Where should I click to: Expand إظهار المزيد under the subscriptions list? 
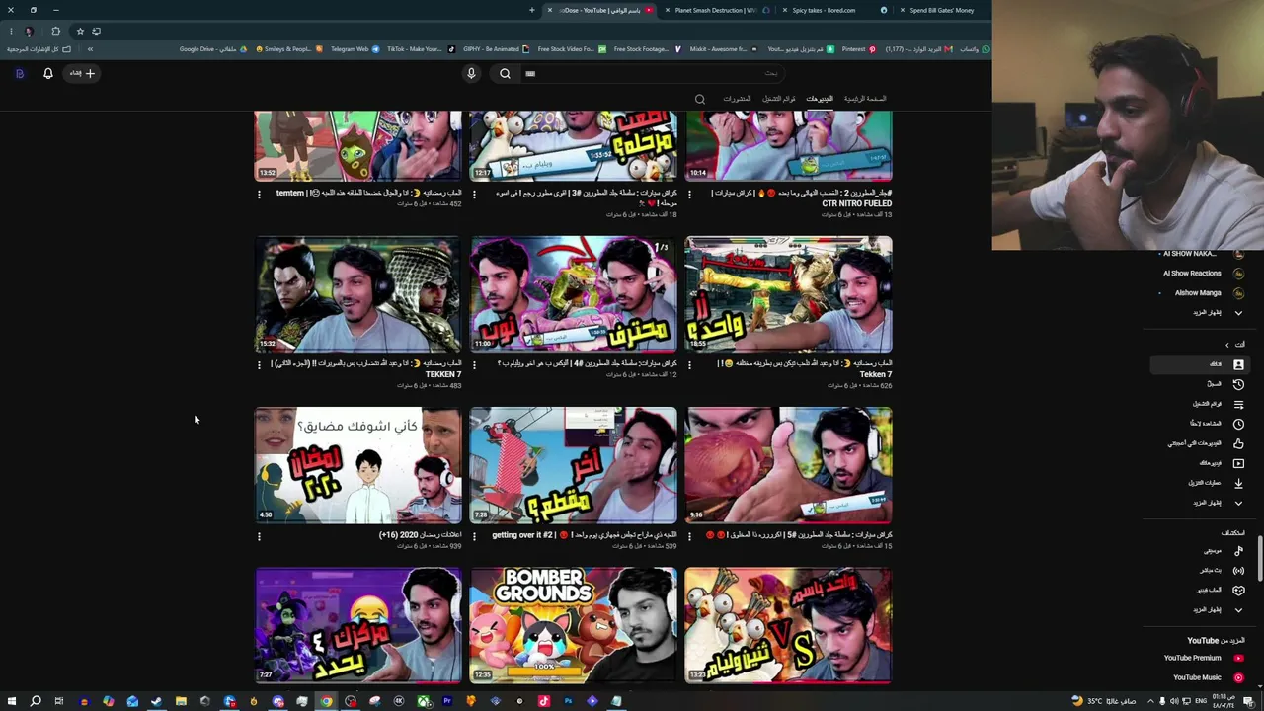tap(1217, 313)
